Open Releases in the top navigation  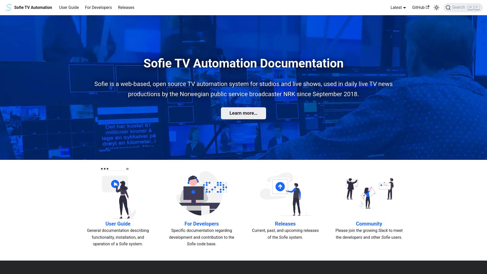tap(126, 8)
